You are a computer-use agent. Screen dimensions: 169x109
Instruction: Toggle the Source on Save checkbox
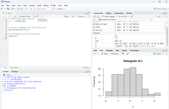click(18, 16)
